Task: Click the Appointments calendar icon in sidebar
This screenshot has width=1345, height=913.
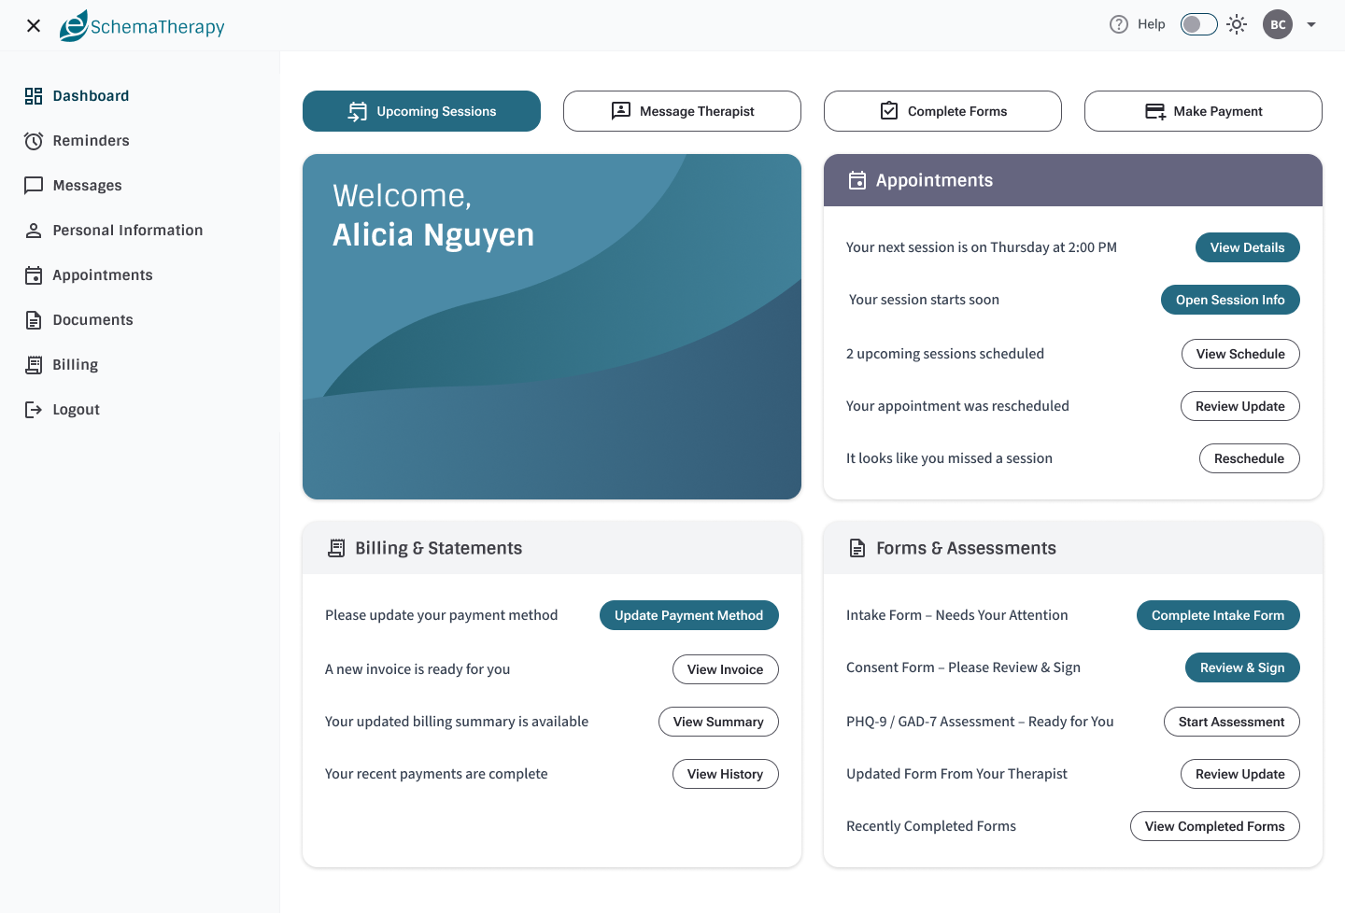Action: [x=34, y=275]
